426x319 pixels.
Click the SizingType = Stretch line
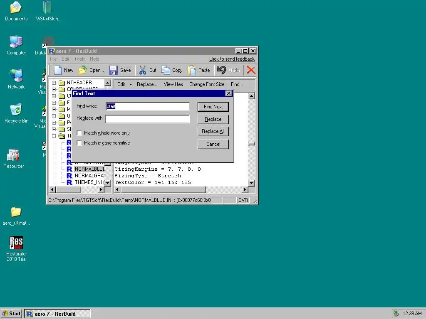click(148, 176)
